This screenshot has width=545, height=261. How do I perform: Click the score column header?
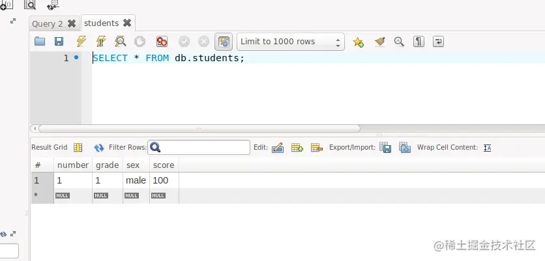(164, 165)
